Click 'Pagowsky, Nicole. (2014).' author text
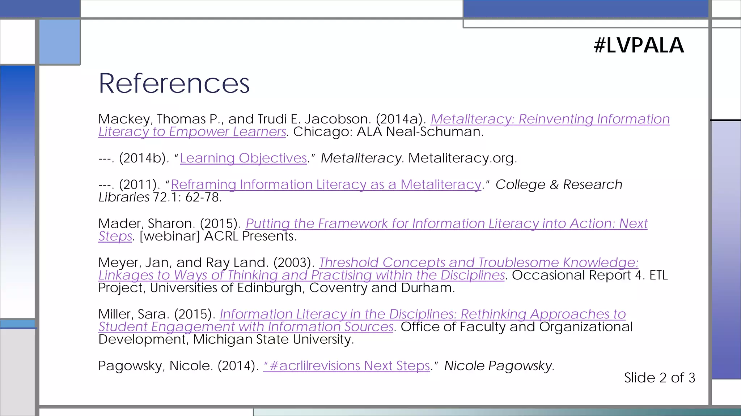The width and height of the screenshot is (741, 416). coord(178,365)
